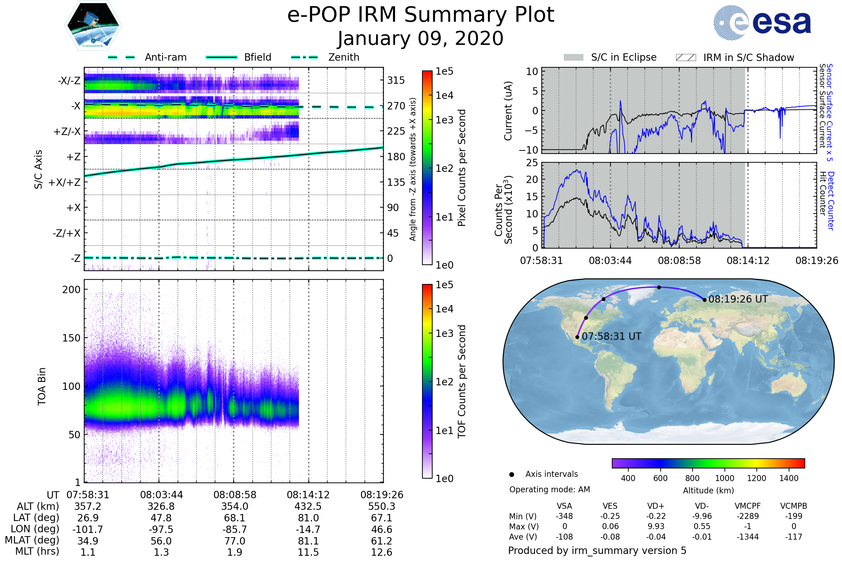The image size is (842, 561).
Task: Click the Operating mode: AM label
Action: [x=549, y=489]
